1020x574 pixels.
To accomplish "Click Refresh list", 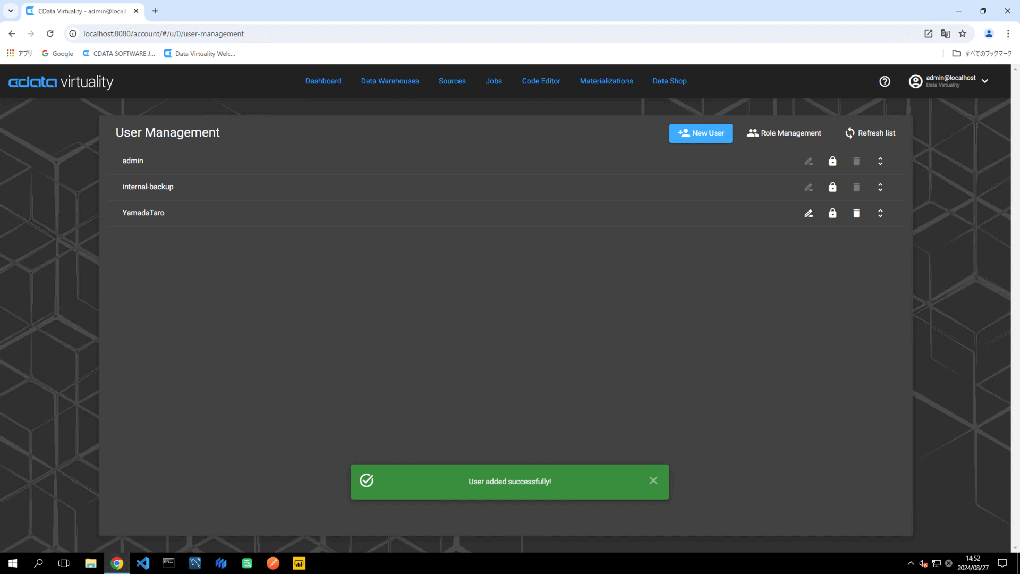I will pyautogui.click(x=870, y=133).
